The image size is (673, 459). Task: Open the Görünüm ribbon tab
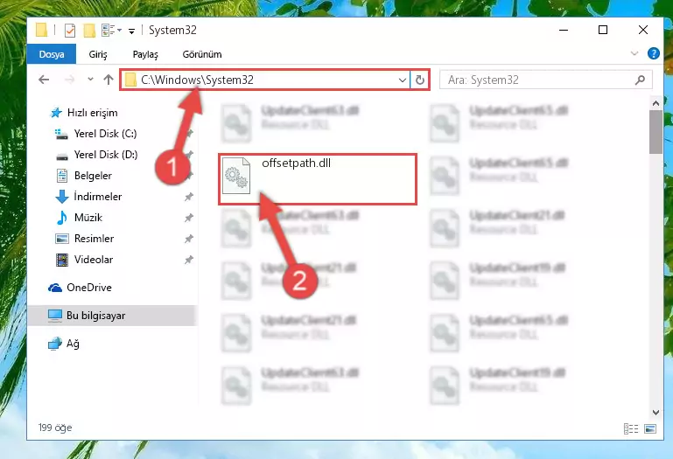tap(202, 54)
